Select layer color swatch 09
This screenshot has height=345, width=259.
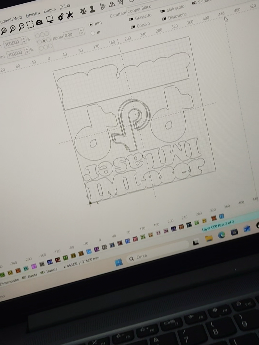(x=50, y=262)
